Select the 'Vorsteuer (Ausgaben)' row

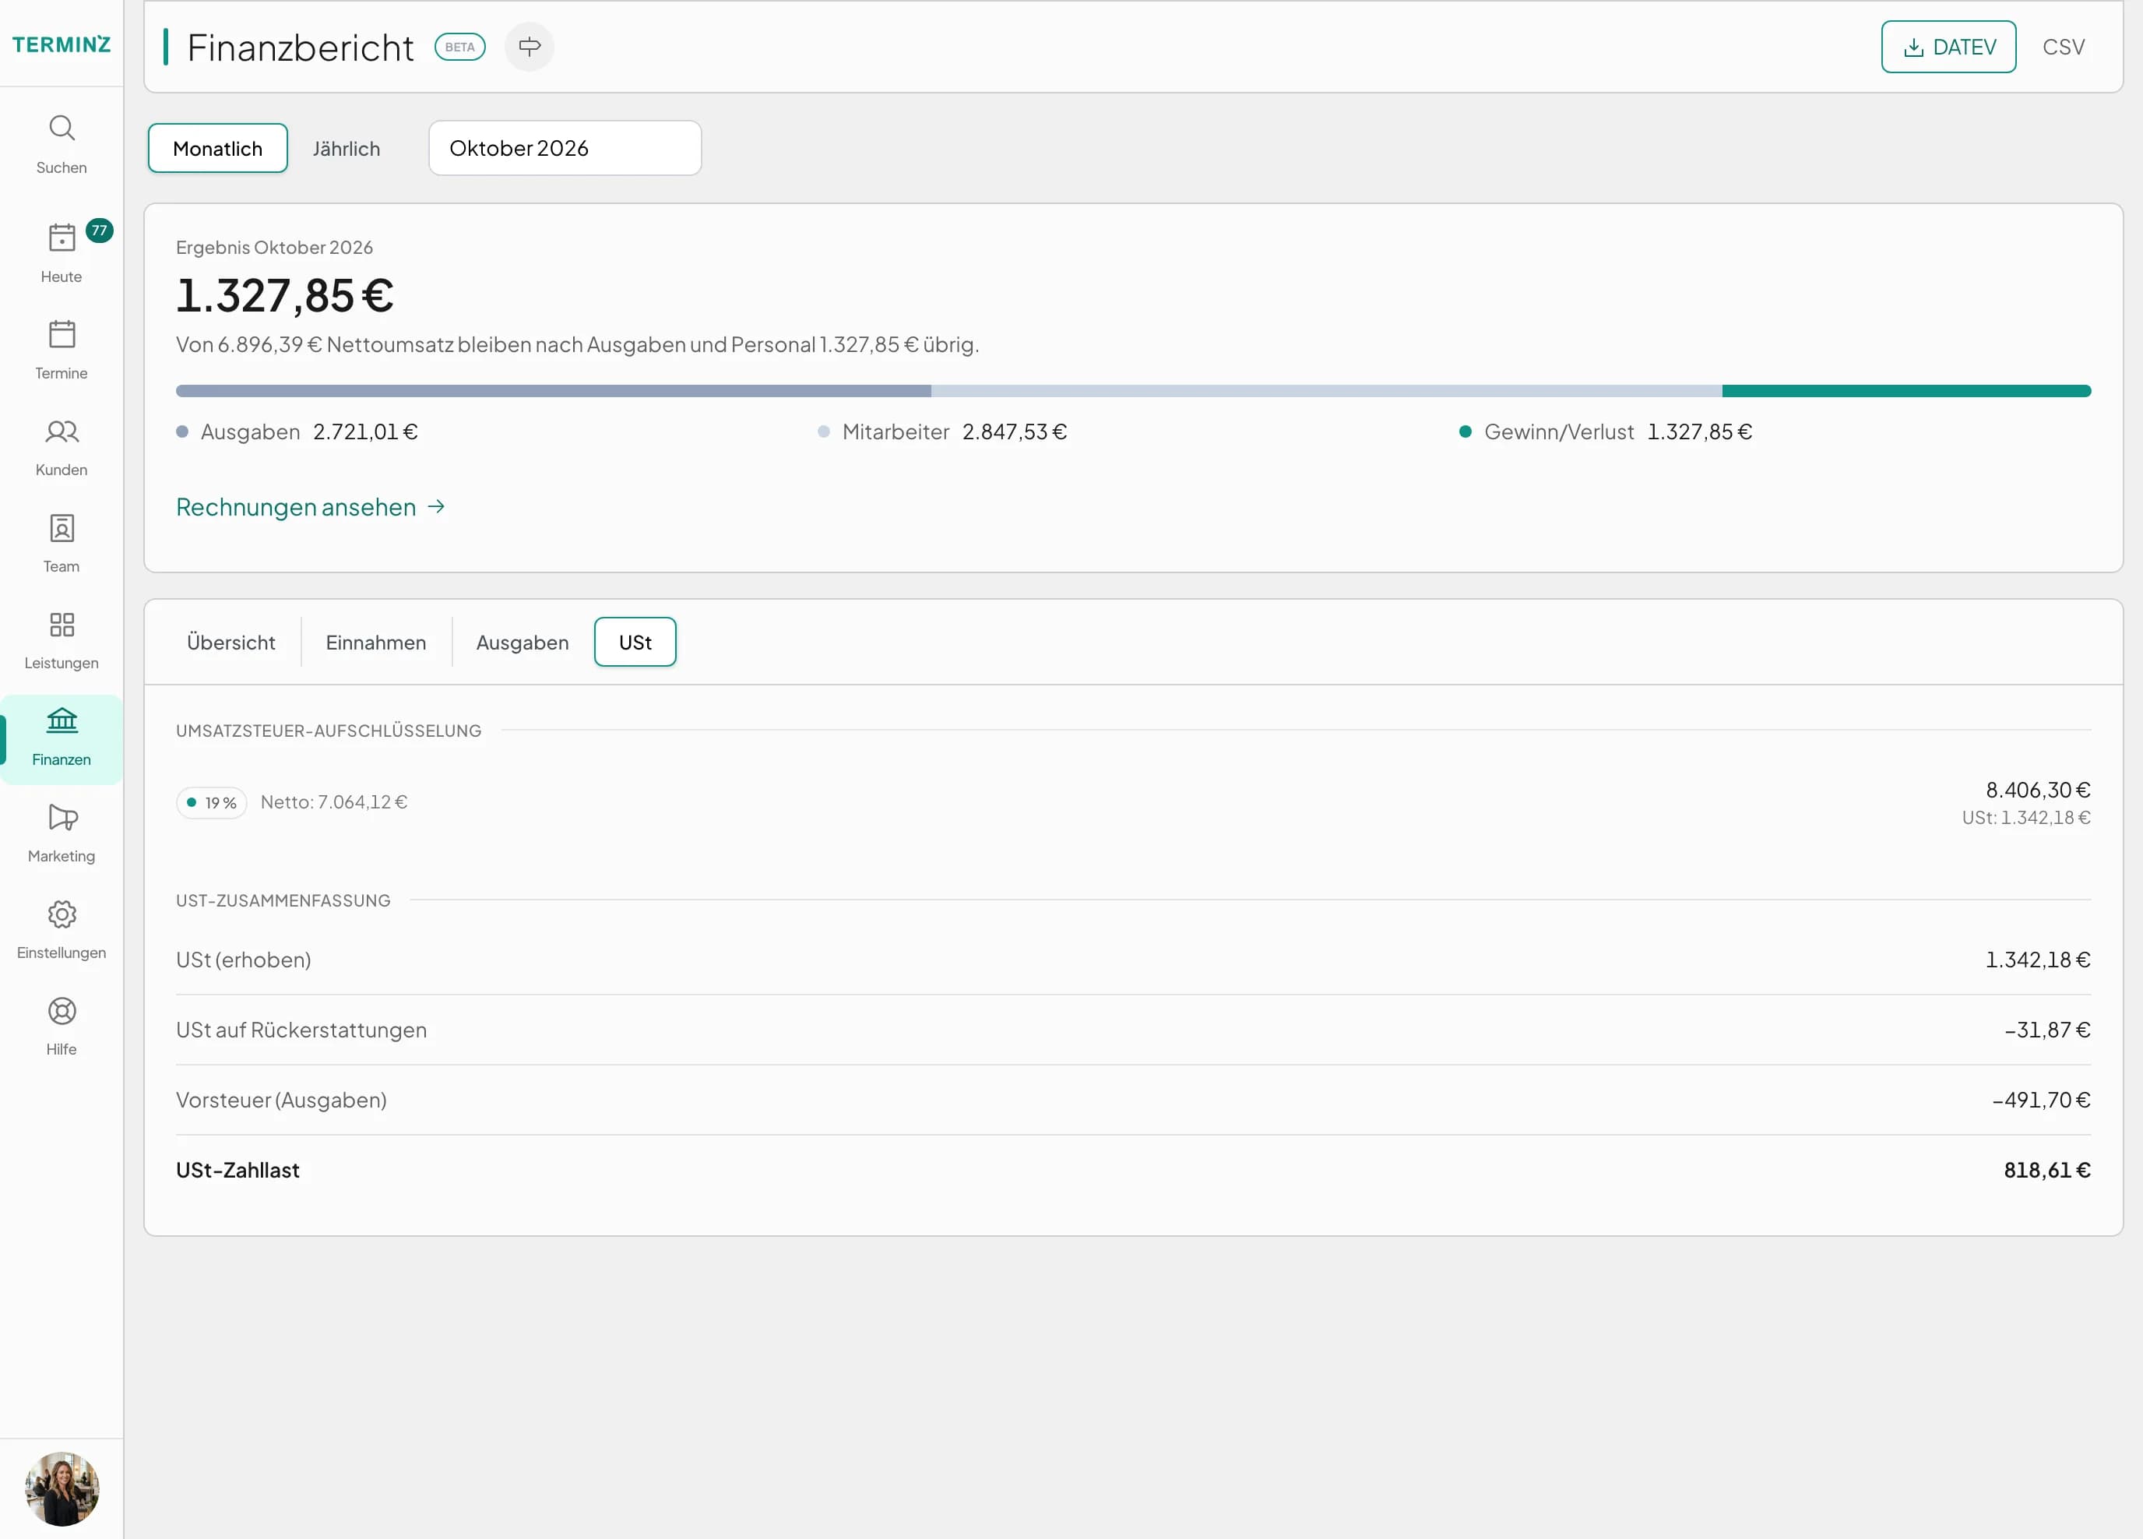coord(1133,1100)
